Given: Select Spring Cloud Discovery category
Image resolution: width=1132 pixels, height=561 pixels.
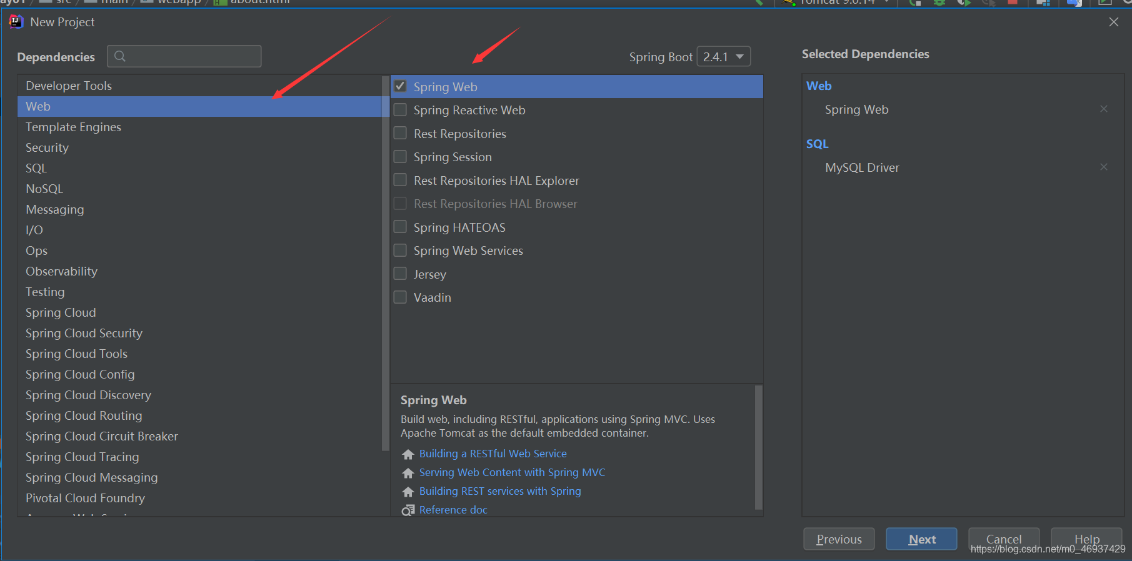Looking at the screenshot, I should 199,395.
